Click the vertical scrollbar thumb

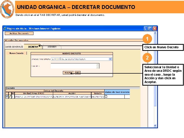click(155, 71)
